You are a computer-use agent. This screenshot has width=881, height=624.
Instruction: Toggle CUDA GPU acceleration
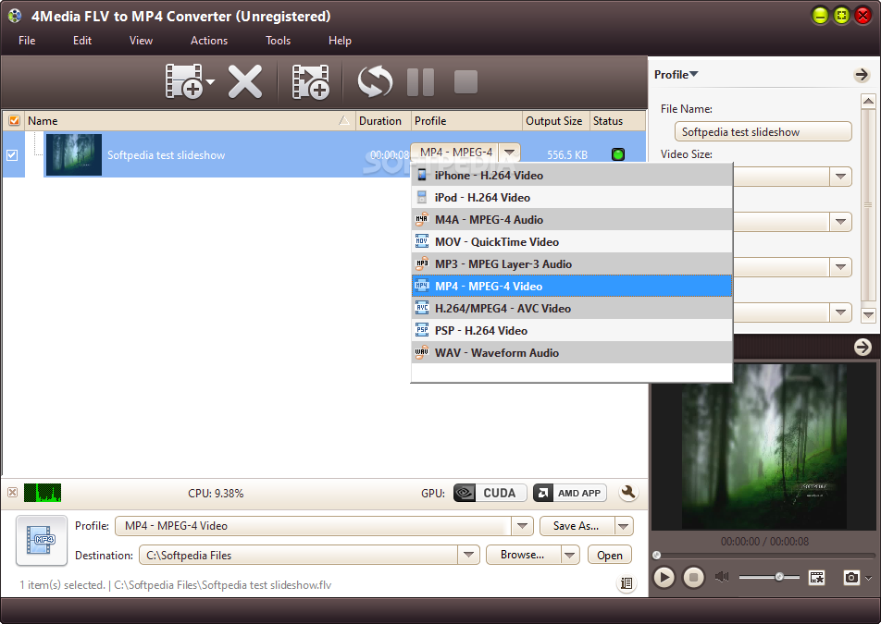pos(490,493)
